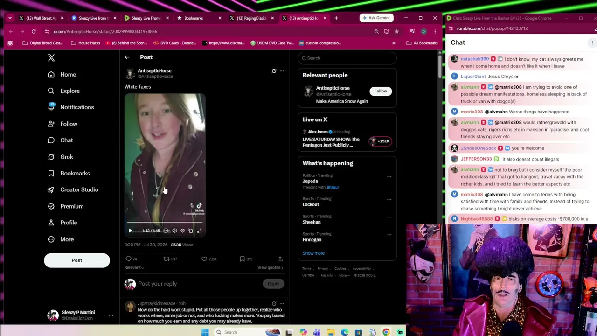Share the post via share icon
This screenshot has width=597, height=336.
(x=280, y=259)
